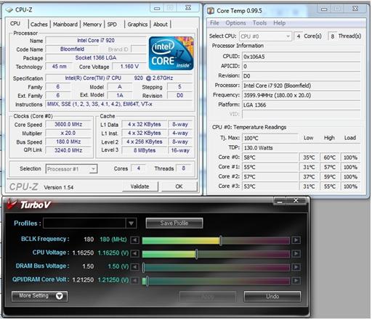The height and width of the screenshot is (320, 372).
Task: Open the Select CPU dropdown in Core Temp
Action: [x=288, y=36]
